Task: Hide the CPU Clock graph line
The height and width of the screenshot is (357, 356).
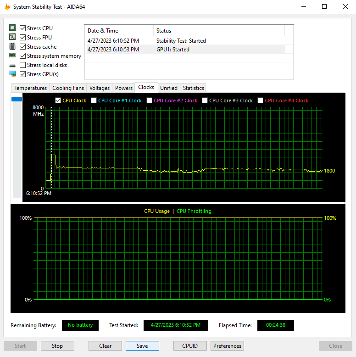Action: pos(58,100)
